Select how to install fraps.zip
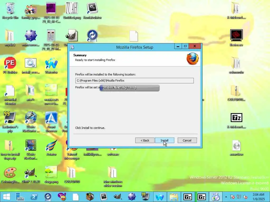Screen dimensions: 270x202 click(x=10, y=150)
